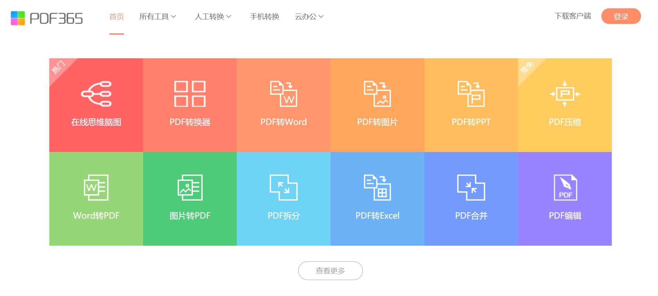
Task: Click the PDF编辑 edit icon
Action: coord(565,187)
